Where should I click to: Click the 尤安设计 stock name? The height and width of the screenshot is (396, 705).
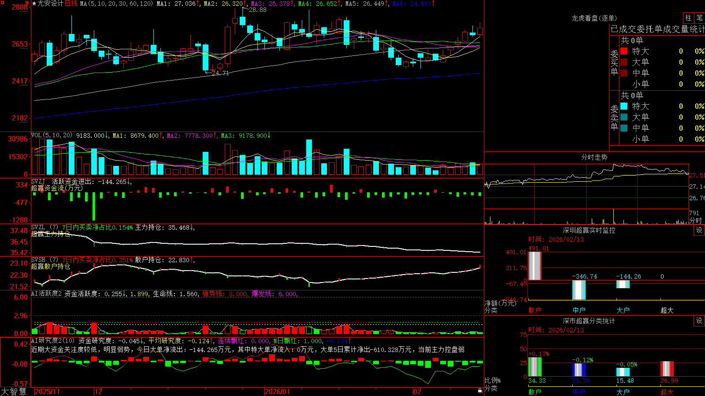point(51,4)
